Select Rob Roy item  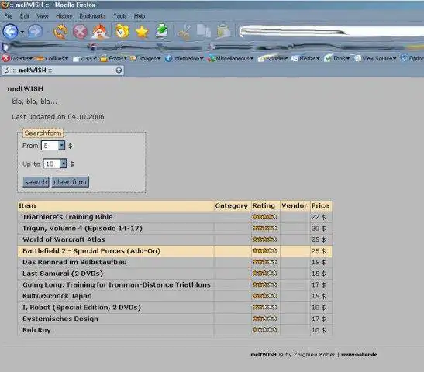point(36,330)
